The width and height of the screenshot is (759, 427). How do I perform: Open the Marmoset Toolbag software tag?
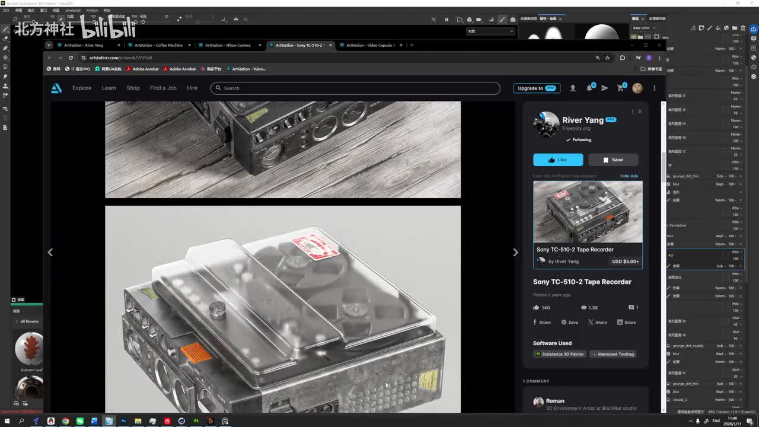(613, 354)
